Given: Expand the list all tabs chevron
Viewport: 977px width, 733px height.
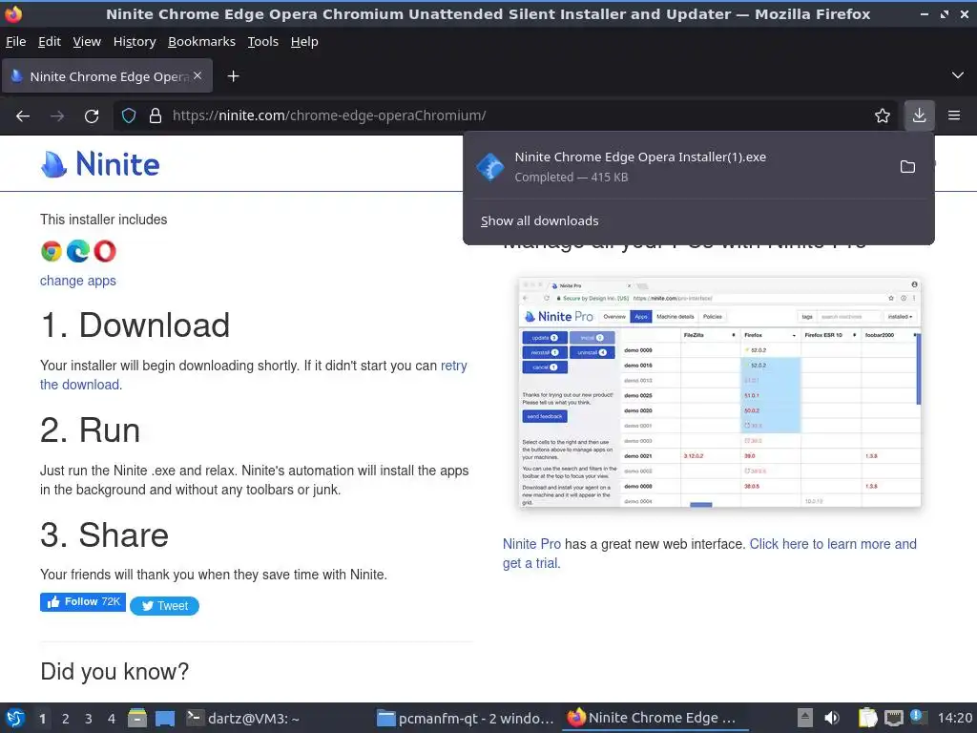Looking at the screenshot, I should coord(958,75).
